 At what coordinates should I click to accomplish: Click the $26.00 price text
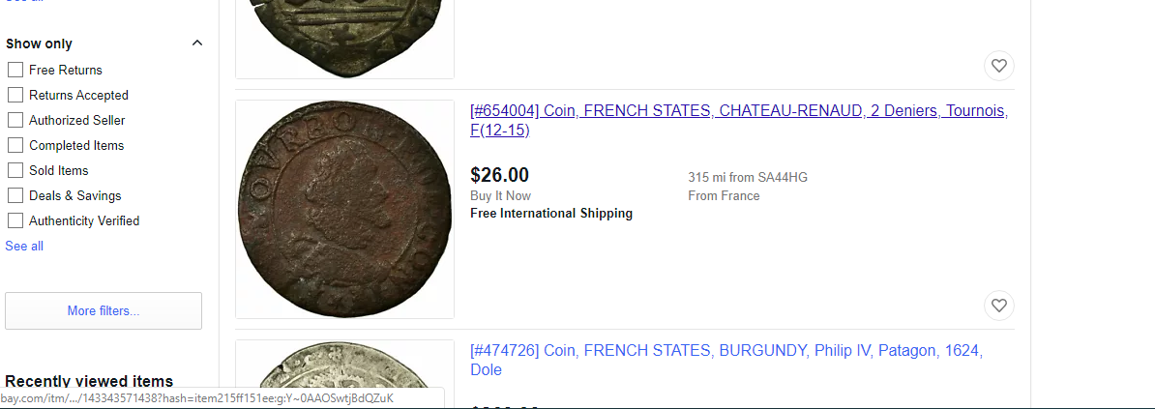click(499, 175)
